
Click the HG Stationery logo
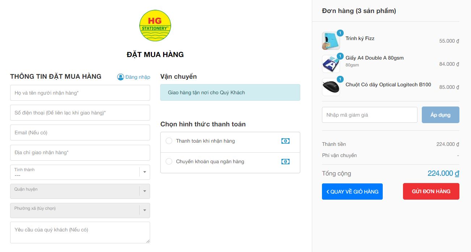(155, 26)
